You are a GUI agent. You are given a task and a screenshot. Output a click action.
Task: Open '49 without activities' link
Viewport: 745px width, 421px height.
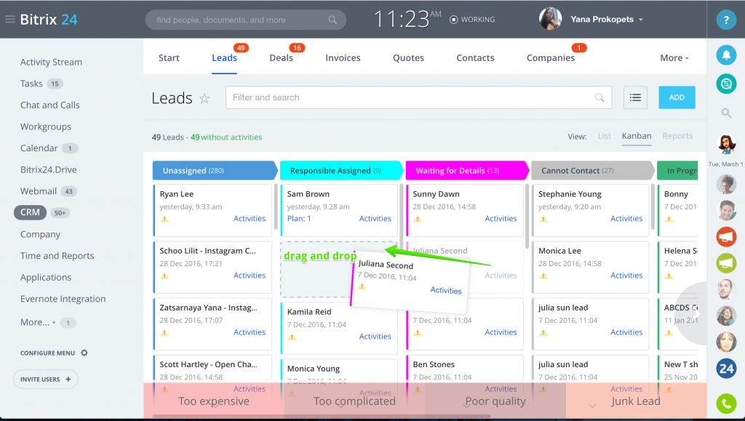coord(226,137)
